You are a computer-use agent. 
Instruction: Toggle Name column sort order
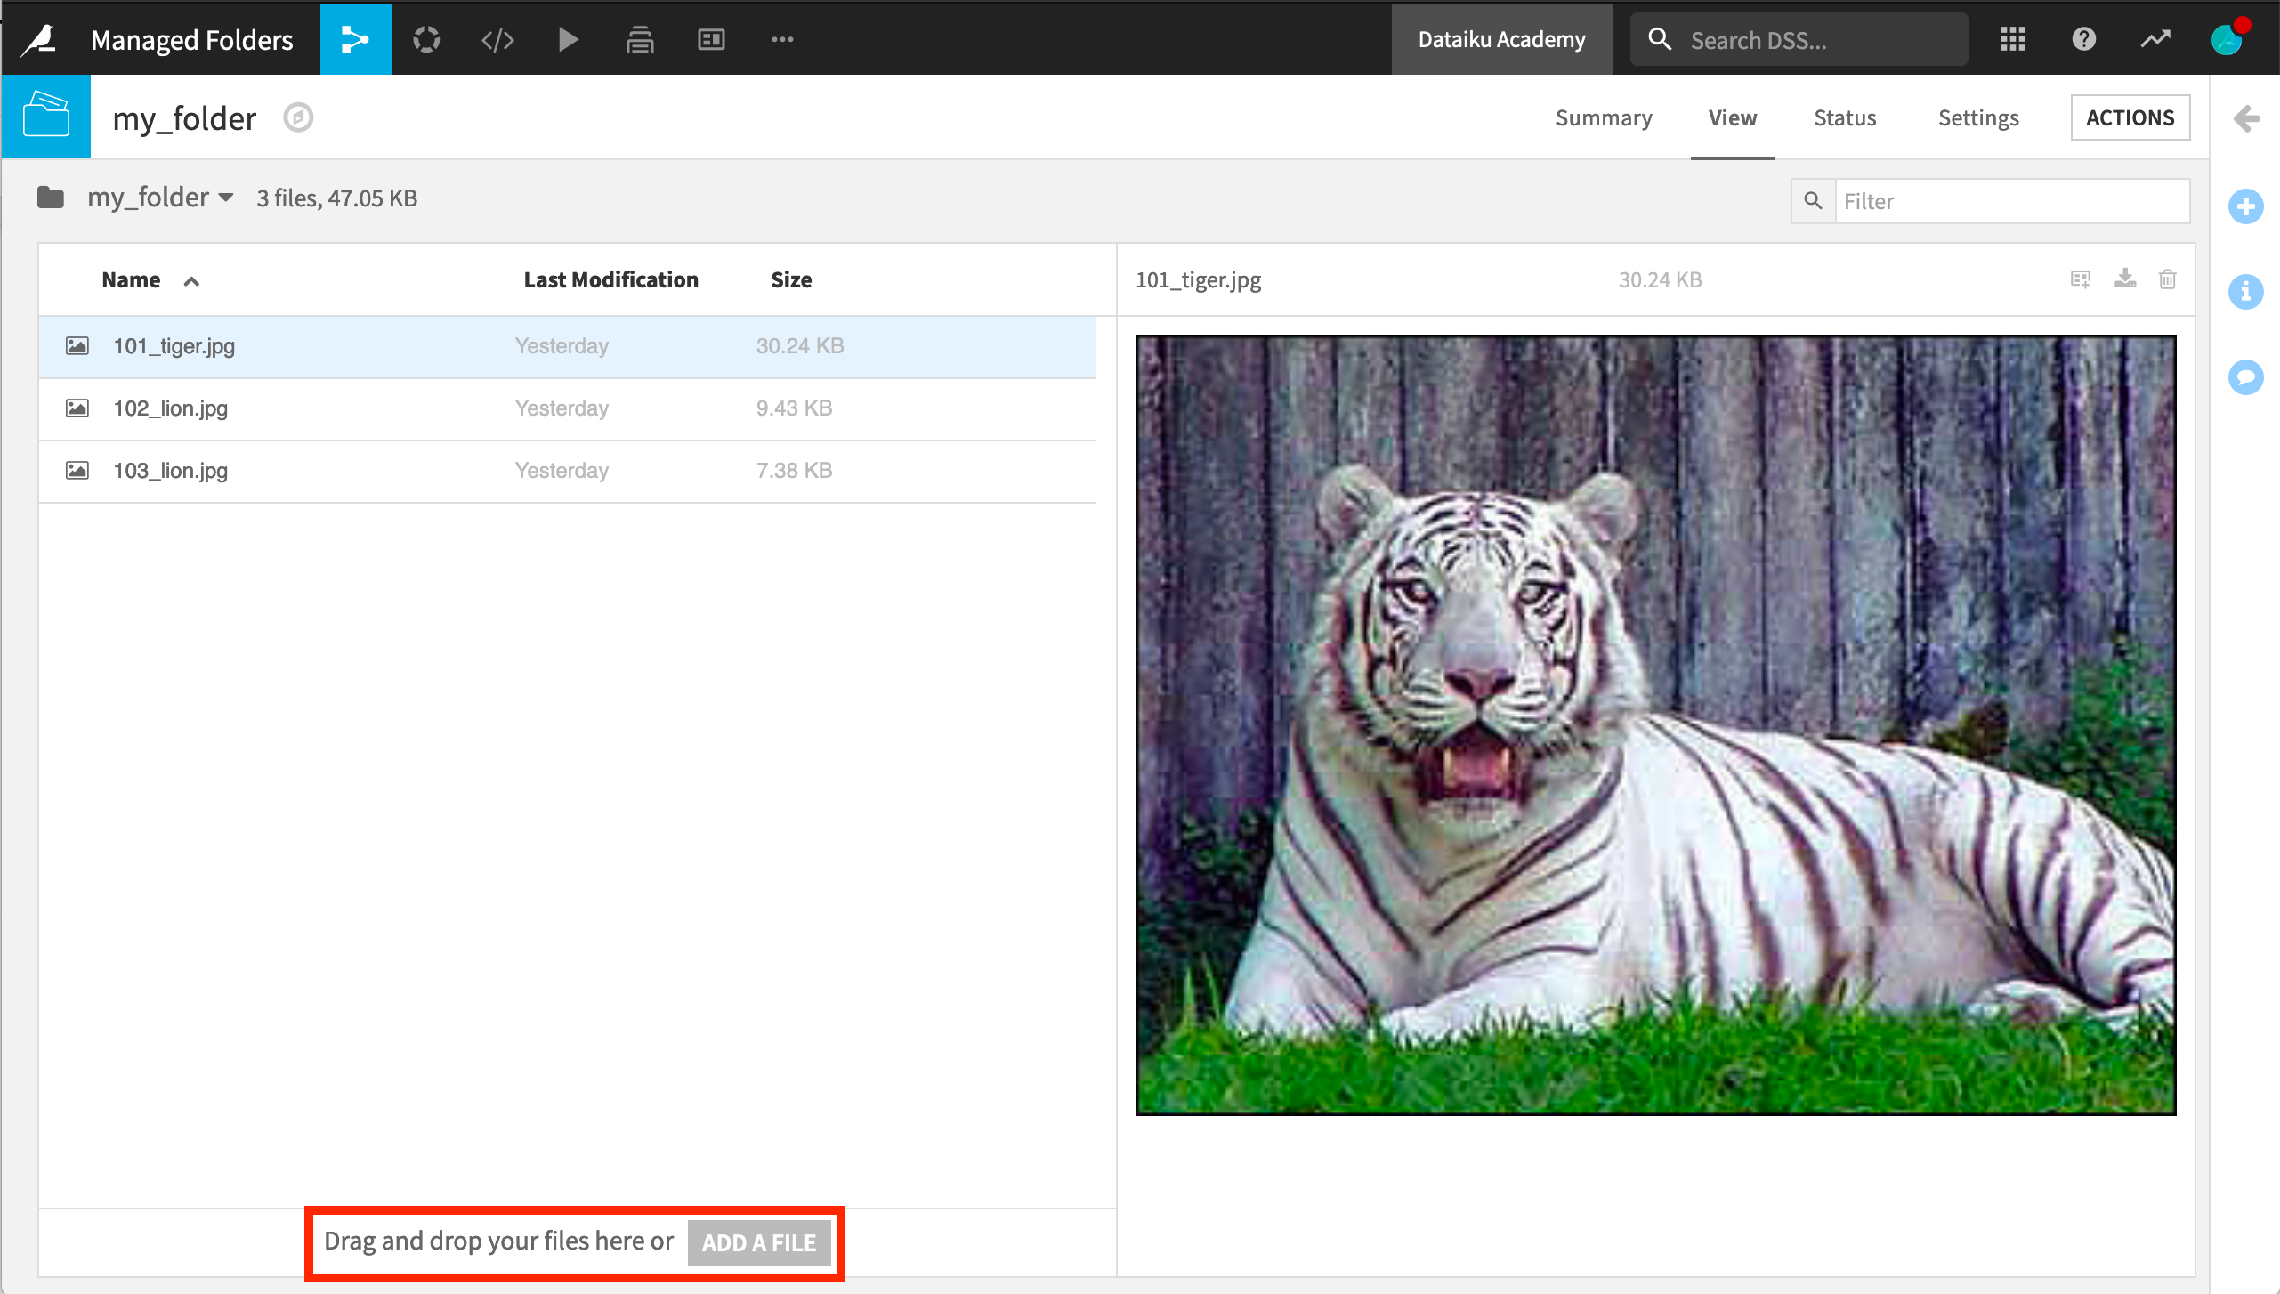pos(190,280)
